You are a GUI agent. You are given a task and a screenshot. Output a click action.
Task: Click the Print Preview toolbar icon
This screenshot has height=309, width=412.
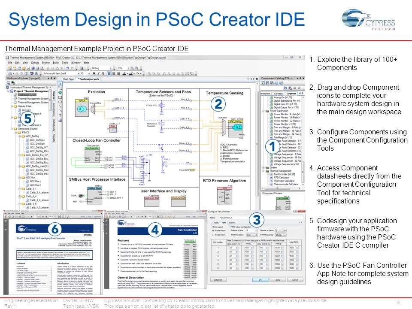pyautogui.click(x=42, y=68)
